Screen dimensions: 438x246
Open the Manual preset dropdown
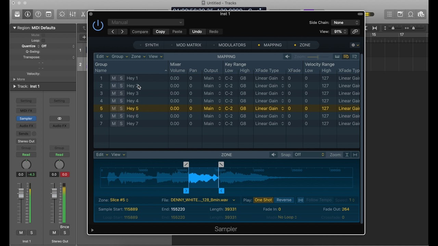coord(146,23)
